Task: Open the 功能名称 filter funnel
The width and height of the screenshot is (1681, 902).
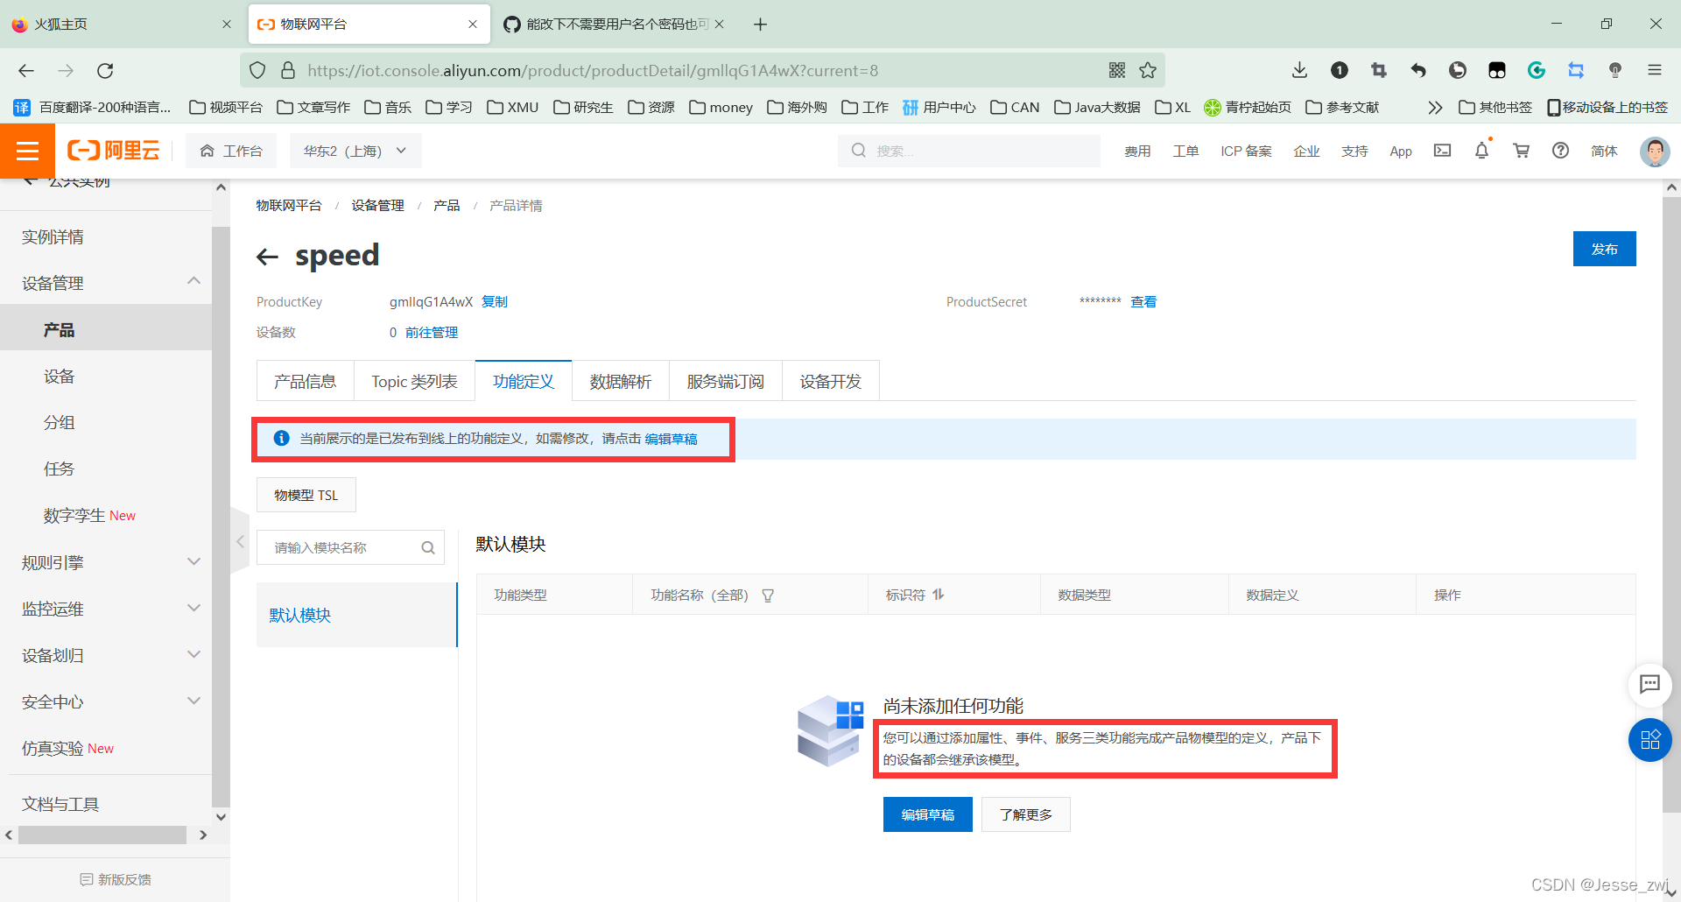Action: 768,595
